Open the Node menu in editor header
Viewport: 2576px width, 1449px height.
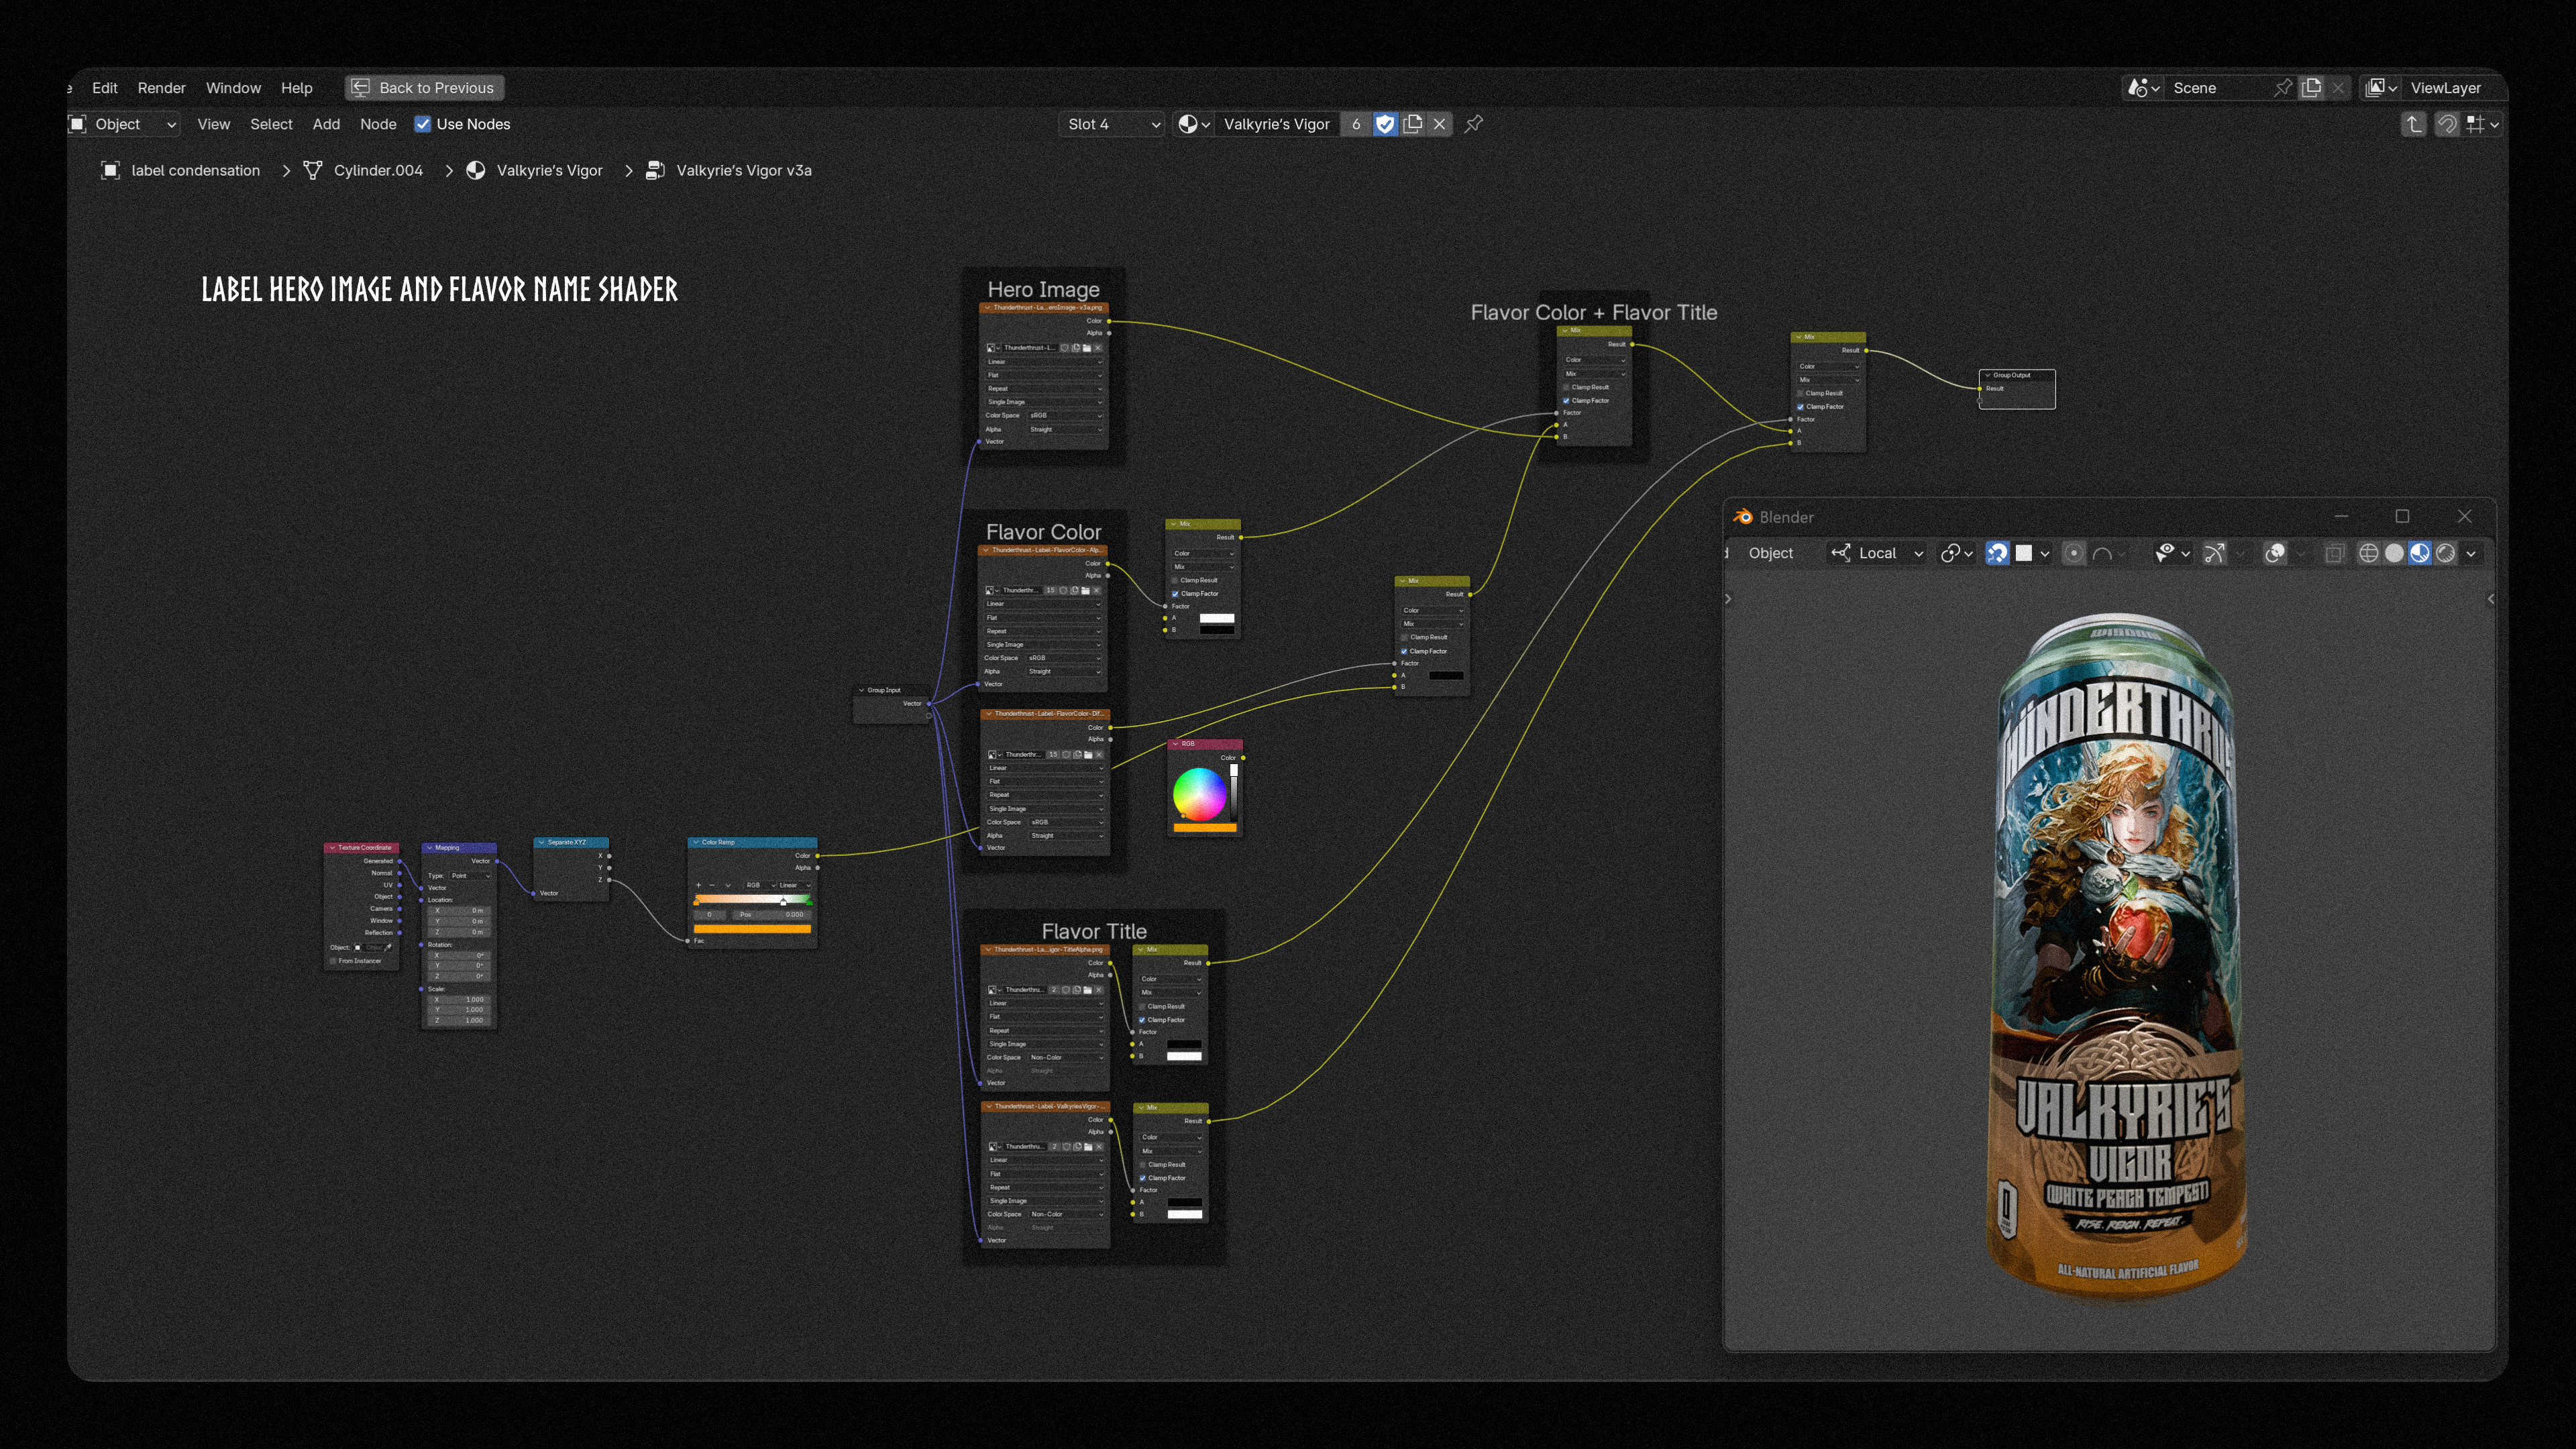378,124
